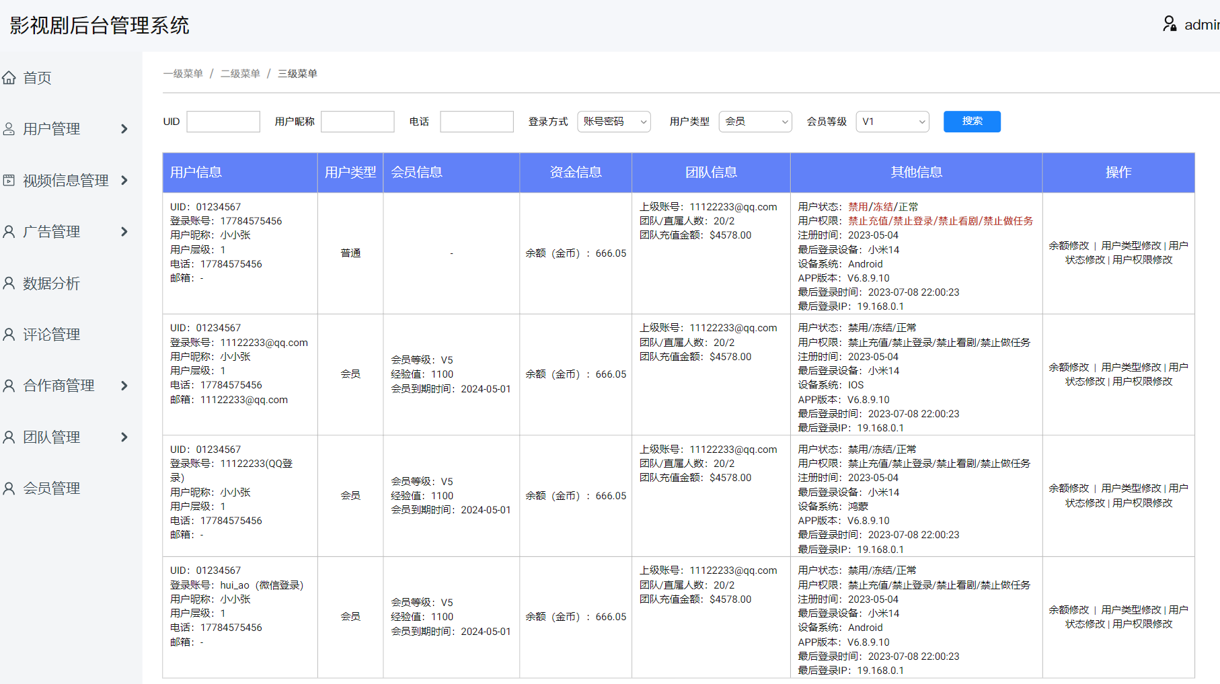Click the person icon beside 广告管理
Image resolution: width=1220 pixels, height=684 pixels.
point(9,232)
